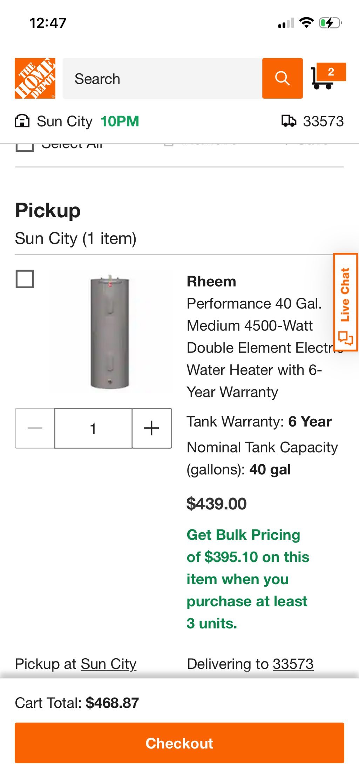359x778 pixels.
Task: Open the Rheem water heater product title
Action: click(x=254, y=337)
